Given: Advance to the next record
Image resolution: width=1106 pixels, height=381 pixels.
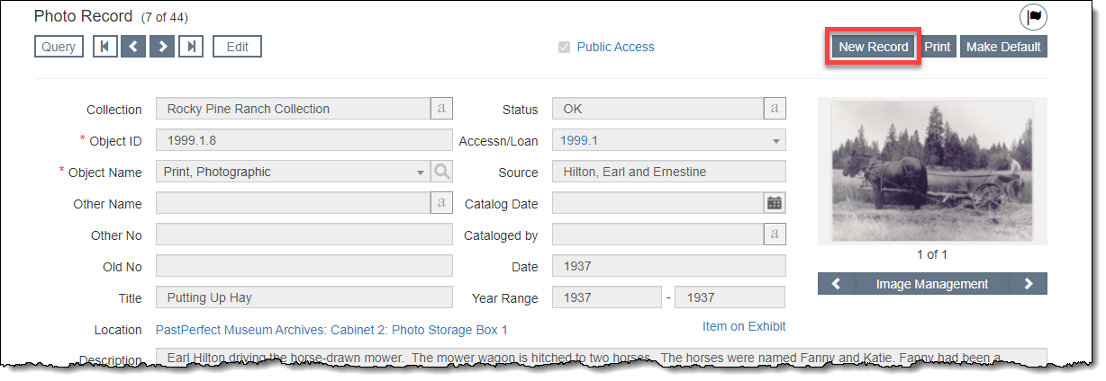Looking at the screenshot, I should [x=162, y=47].
